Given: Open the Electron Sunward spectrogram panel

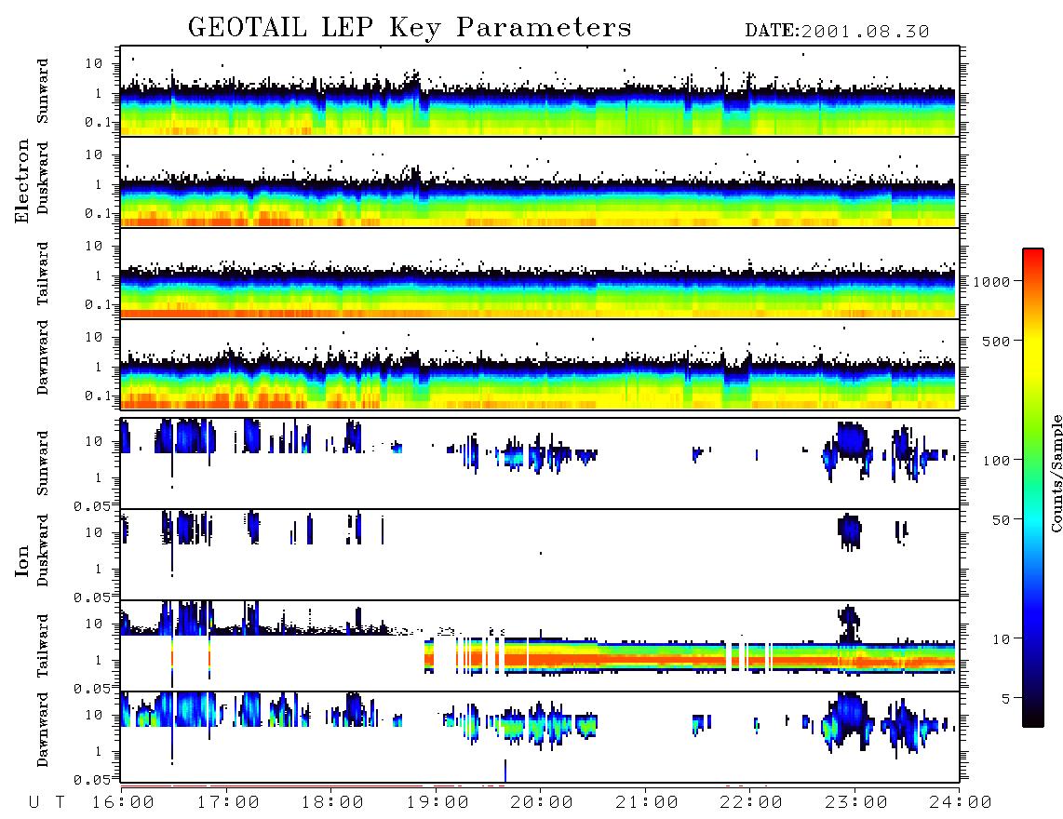Looking at the screenshot, I should [540, 91].
